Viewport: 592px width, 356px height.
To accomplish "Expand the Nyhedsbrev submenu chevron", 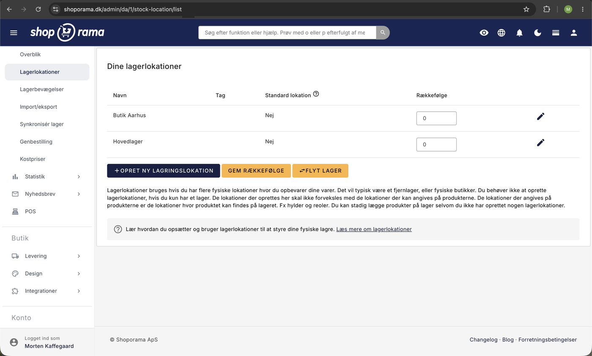I will tap(79, 194).
